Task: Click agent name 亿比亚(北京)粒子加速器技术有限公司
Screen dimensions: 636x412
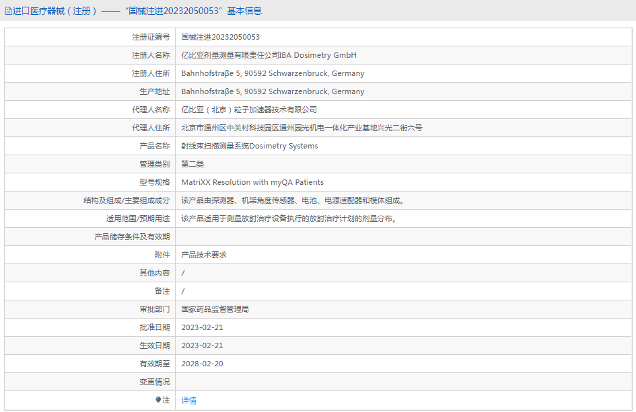Action: 249,110
